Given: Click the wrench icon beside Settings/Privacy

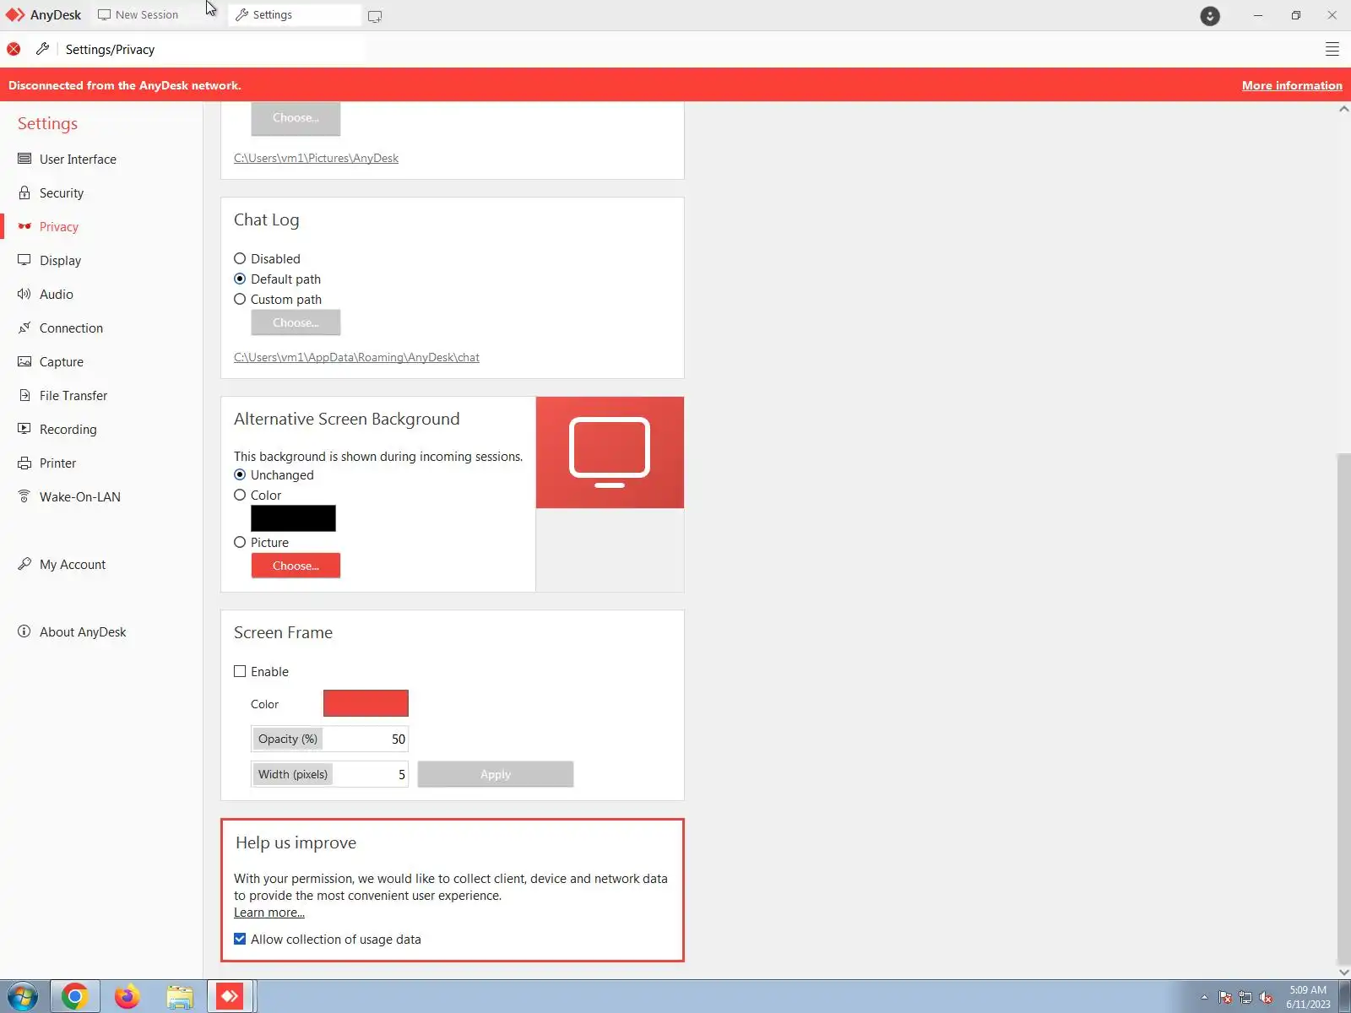Looking at the screenshot, I should pos(42,49).
